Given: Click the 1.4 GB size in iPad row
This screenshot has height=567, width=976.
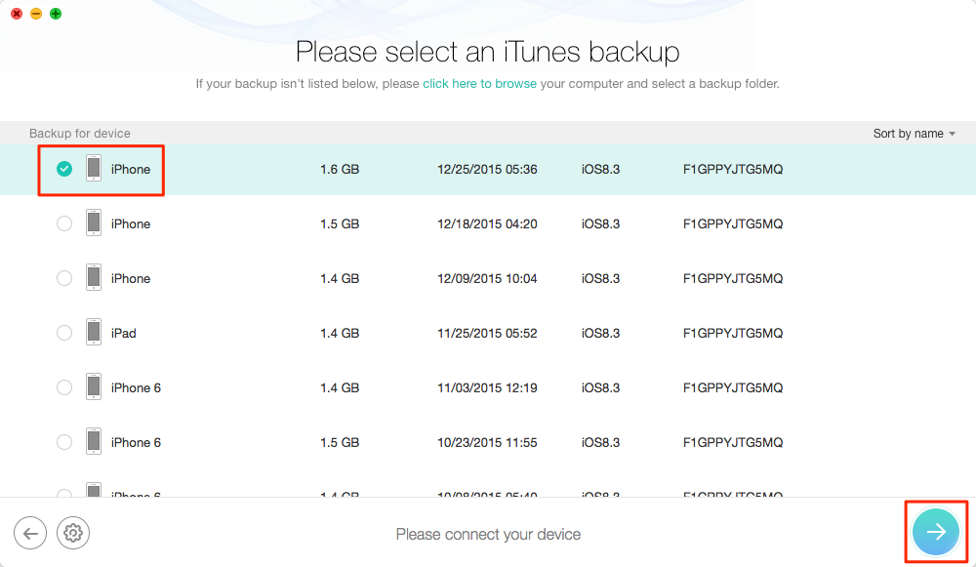Looking at the screenshot, I should pyautogui.click(x=340, y=334).
